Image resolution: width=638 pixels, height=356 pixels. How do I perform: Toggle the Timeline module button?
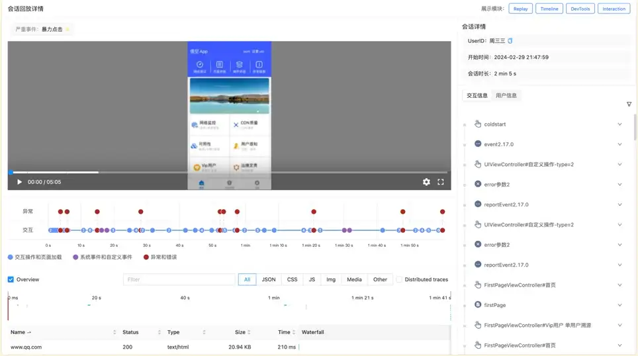[x=549, y=9]
